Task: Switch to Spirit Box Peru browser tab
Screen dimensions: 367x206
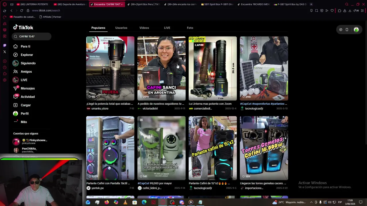Action: point(144,4)
